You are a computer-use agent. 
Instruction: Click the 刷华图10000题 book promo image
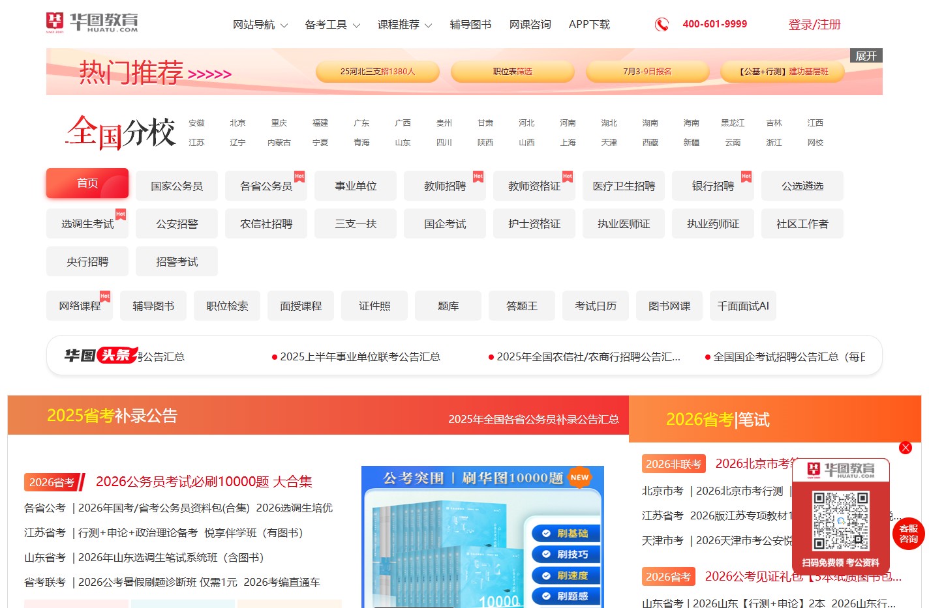point(483,537)
